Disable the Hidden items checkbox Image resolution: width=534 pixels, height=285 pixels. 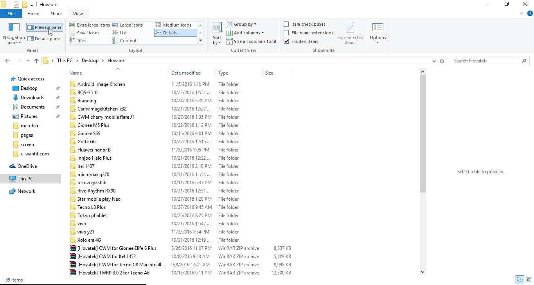point(286,41)
